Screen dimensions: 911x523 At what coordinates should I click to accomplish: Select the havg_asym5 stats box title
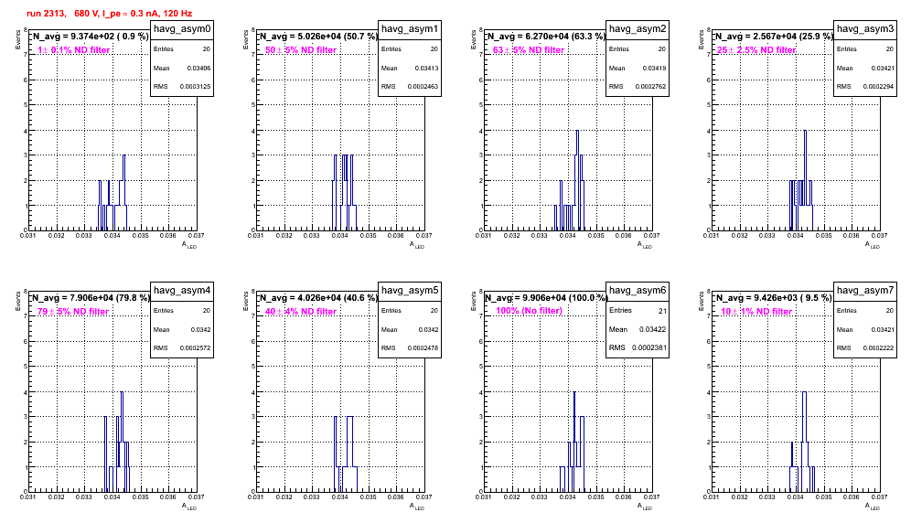(x=410, y=291)
